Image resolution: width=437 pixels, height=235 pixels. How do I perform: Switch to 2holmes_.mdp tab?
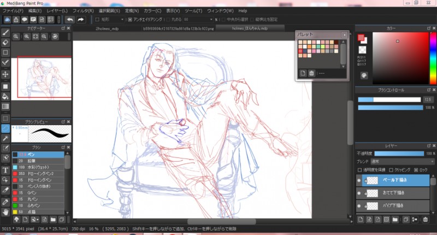107,28
